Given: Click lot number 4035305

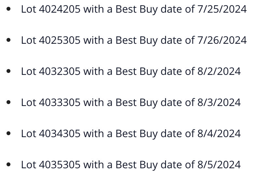Looking at the screenshot, I should 60,165.
